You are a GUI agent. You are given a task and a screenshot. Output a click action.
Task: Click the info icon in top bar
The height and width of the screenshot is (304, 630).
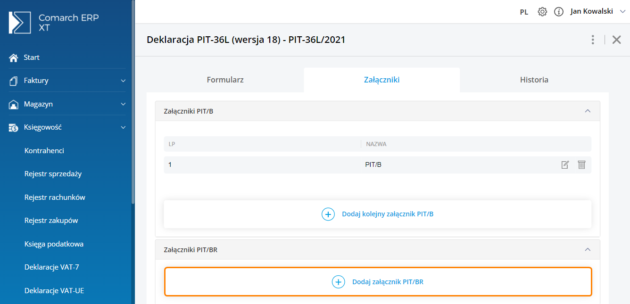tap(559, 12)
